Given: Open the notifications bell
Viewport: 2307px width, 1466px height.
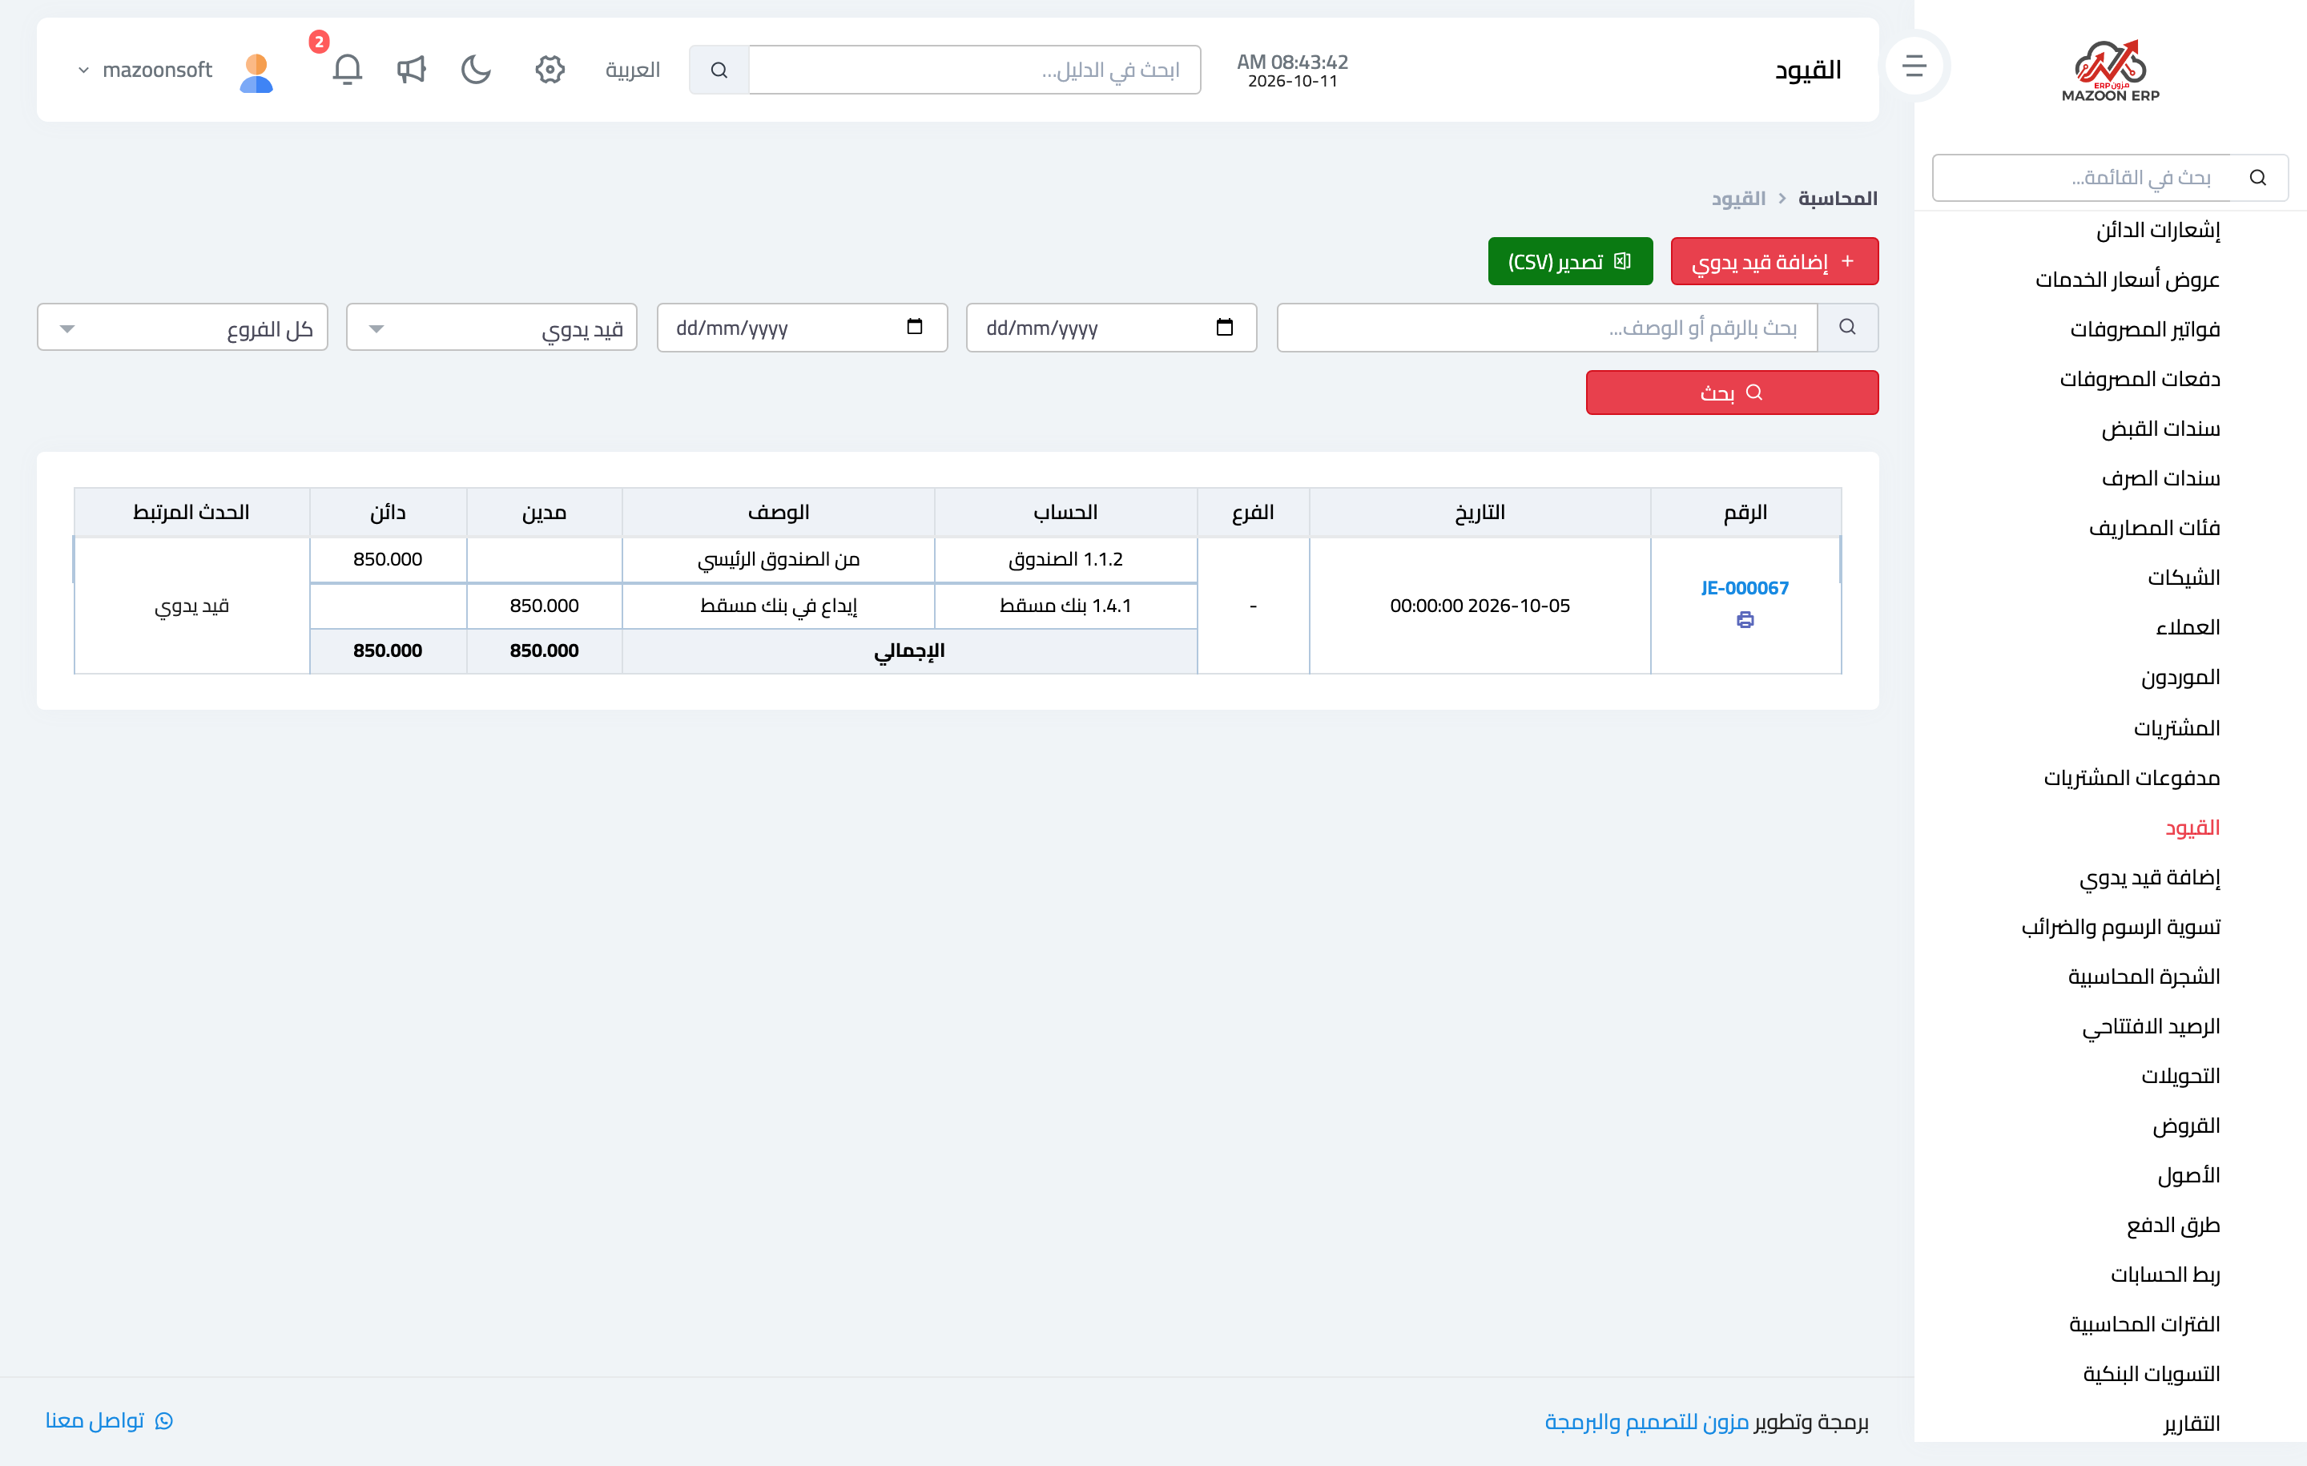Looking at the screenshot, I should pyautogui.click(x=347, y=69).
